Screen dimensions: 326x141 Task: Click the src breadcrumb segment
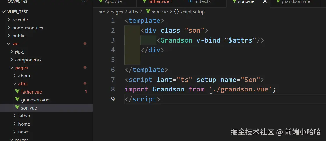click(x=102, y=12)
